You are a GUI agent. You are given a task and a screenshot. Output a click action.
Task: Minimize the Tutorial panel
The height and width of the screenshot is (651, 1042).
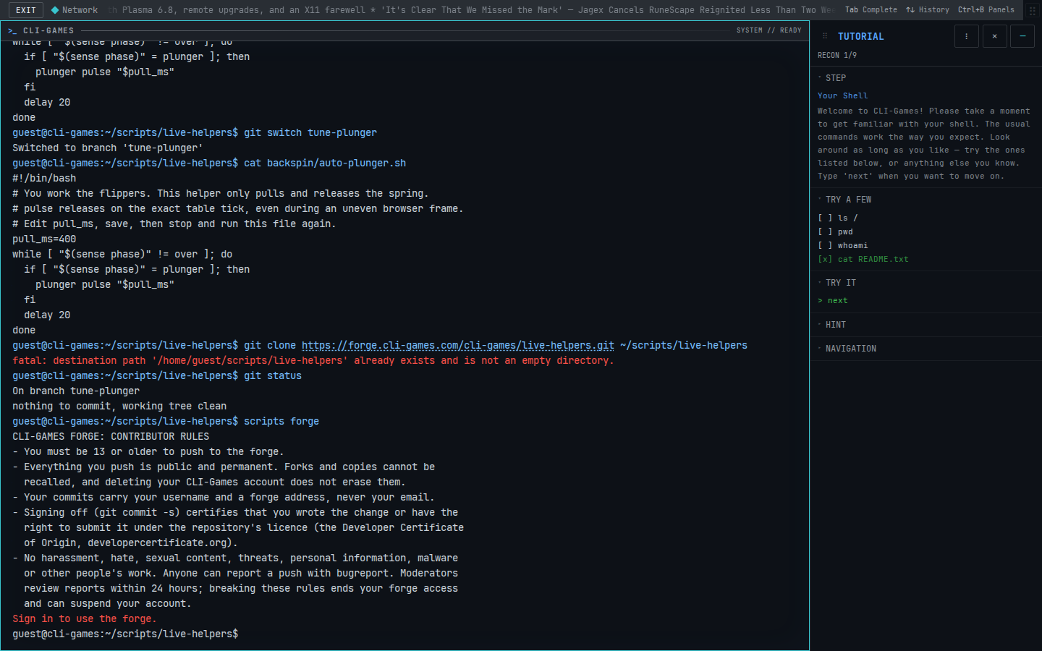[1022, 36]
